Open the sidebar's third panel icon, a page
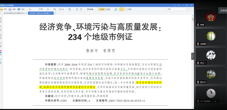The height and width of the screenshot is (110, 227). (x=1, y=35)
